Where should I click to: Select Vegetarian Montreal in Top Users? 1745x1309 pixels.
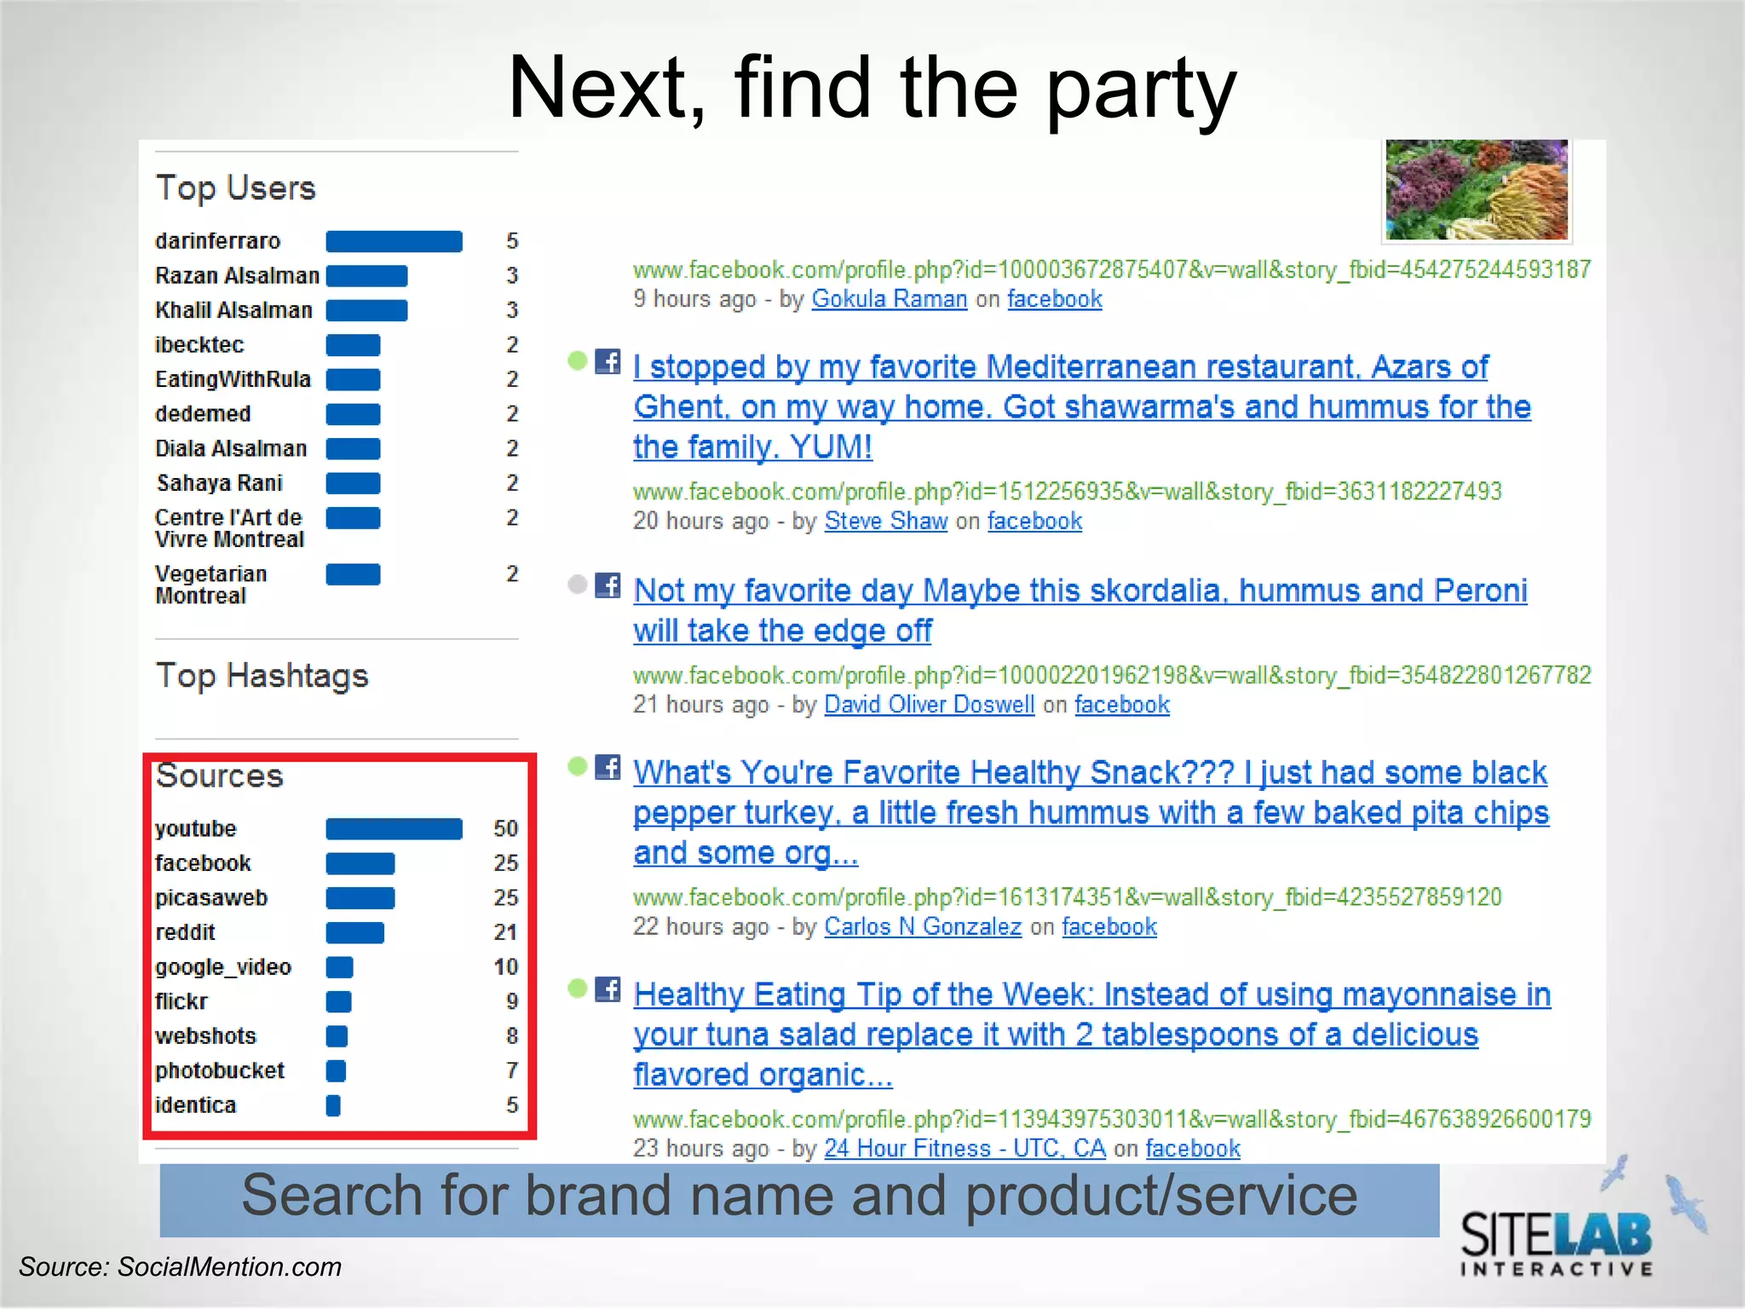[x=210, y=585]
